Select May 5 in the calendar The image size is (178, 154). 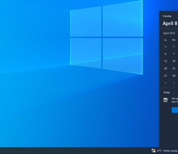[174, 83]
